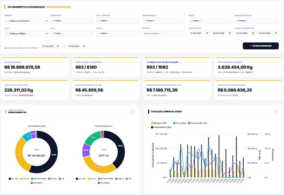The height and width of the screenshot is (195, 284).
Task: Click Valor Faturado amount R$ 18.689.678,58
Action: coord(22,67)
